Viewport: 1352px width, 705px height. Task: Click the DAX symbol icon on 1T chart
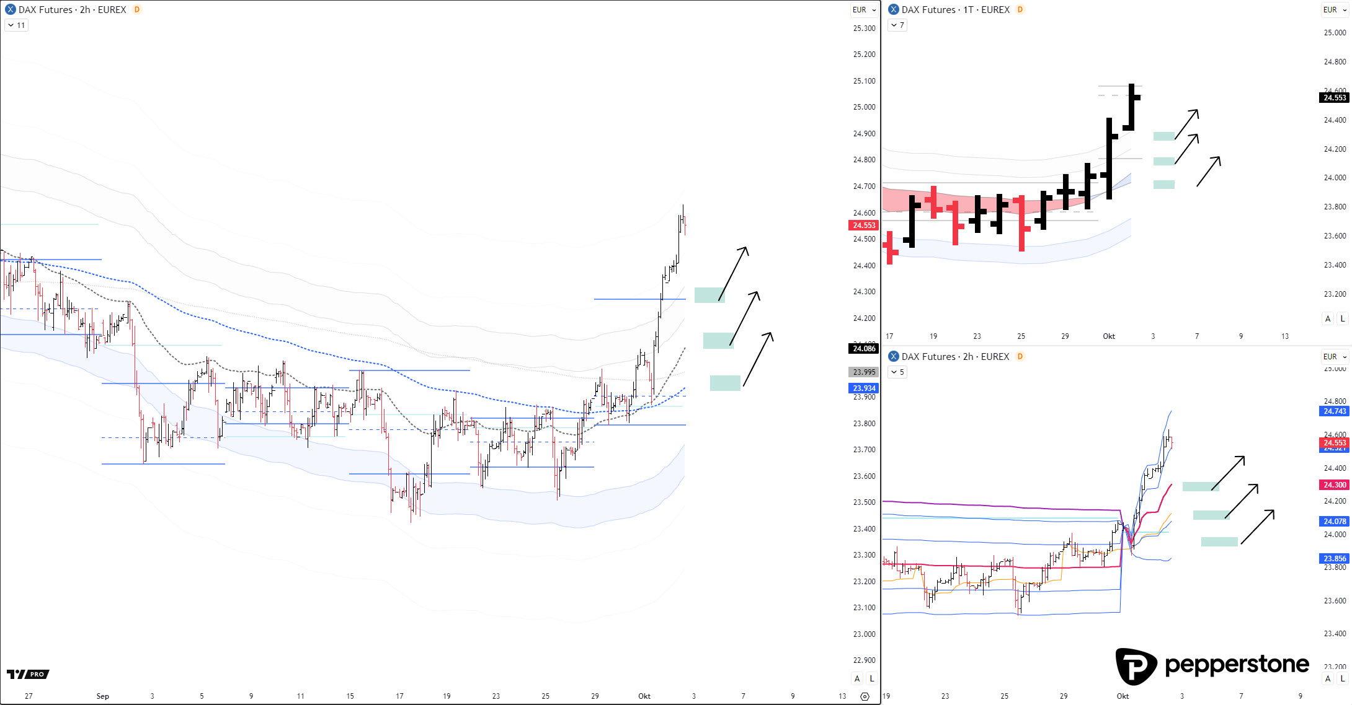(x=894, y=10)
